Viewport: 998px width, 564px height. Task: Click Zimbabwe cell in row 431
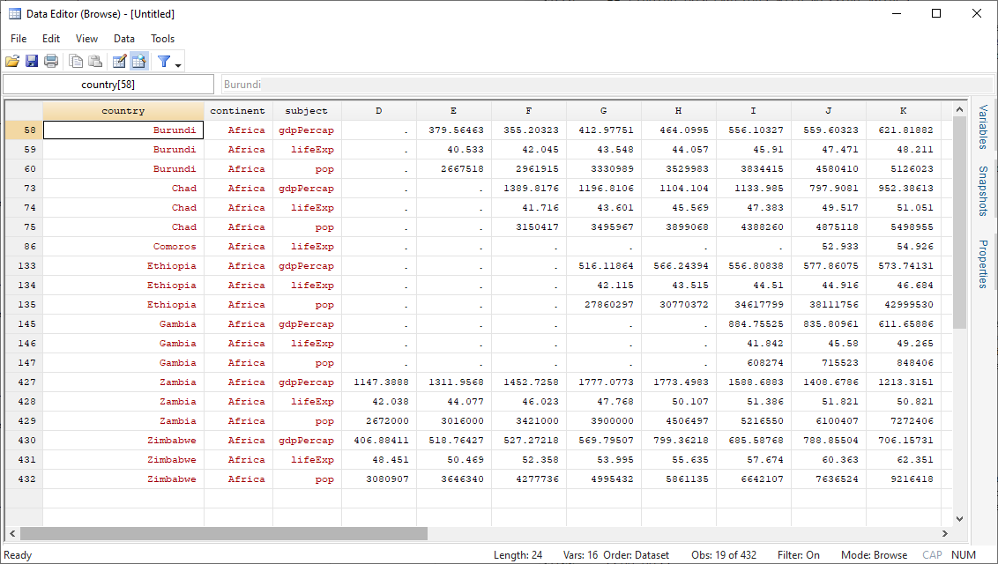[x=123, y=459]
